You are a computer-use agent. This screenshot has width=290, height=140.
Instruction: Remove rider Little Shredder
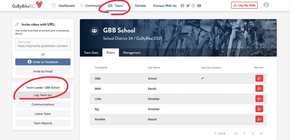[x=259, y=99]
